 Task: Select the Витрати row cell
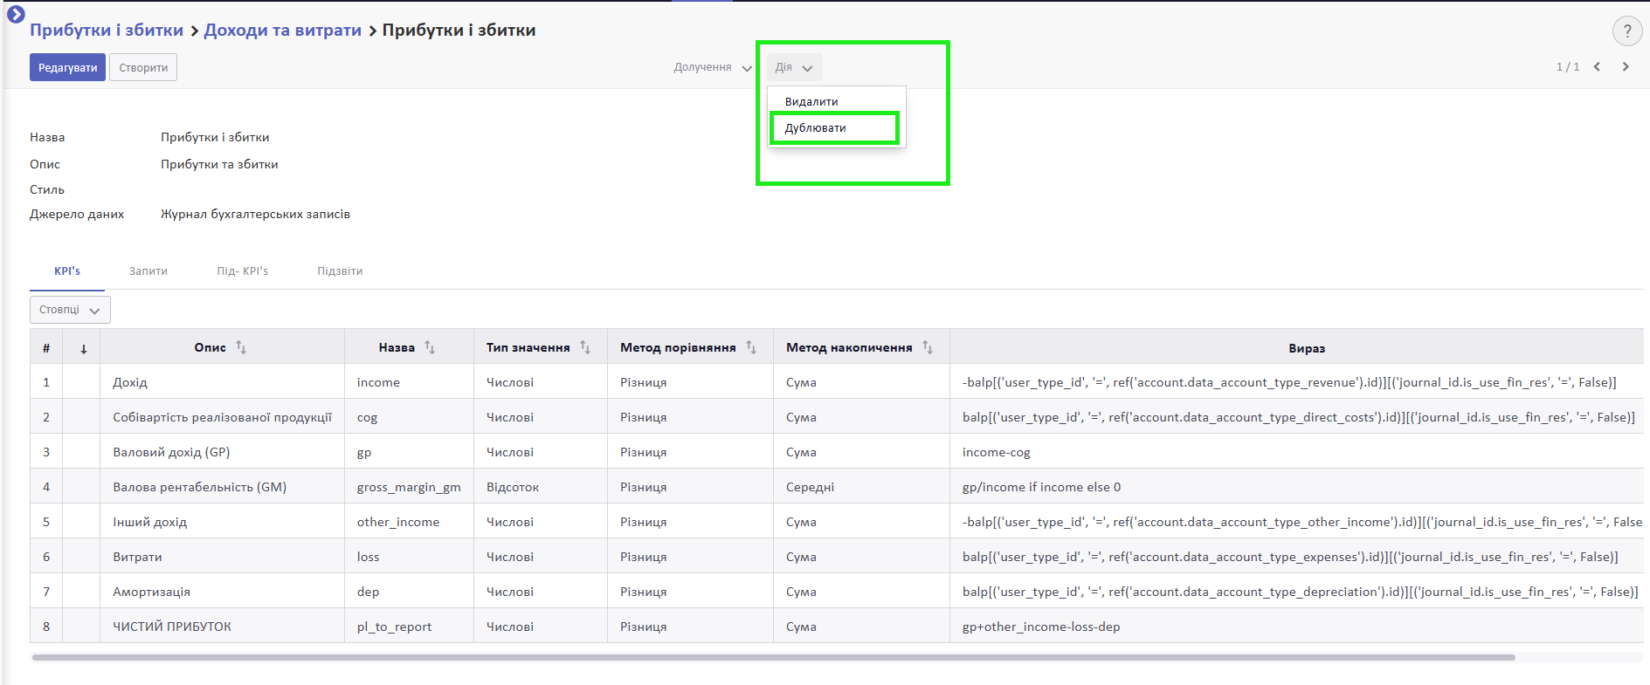coord(222,557)
